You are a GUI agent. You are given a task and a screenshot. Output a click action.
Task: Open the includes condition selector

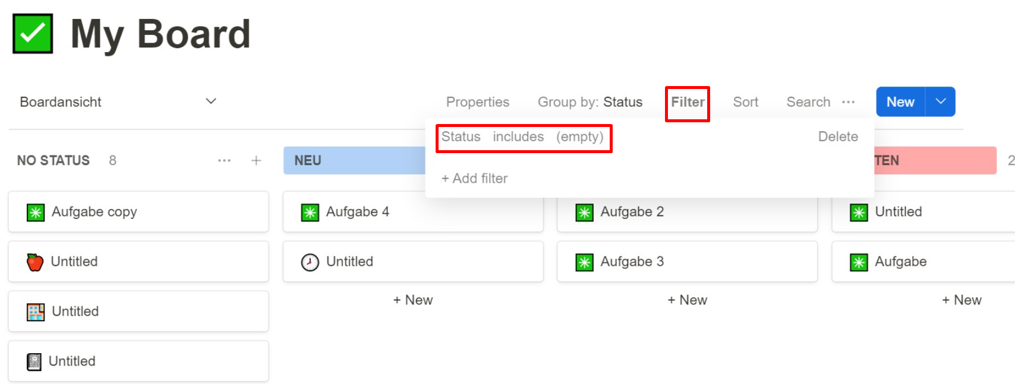518,137
